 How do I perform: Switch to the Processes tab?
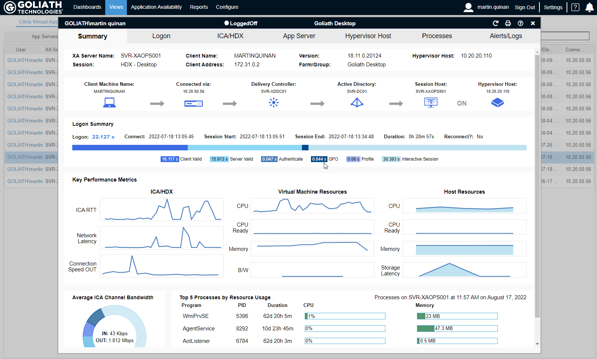pos(437,36)
